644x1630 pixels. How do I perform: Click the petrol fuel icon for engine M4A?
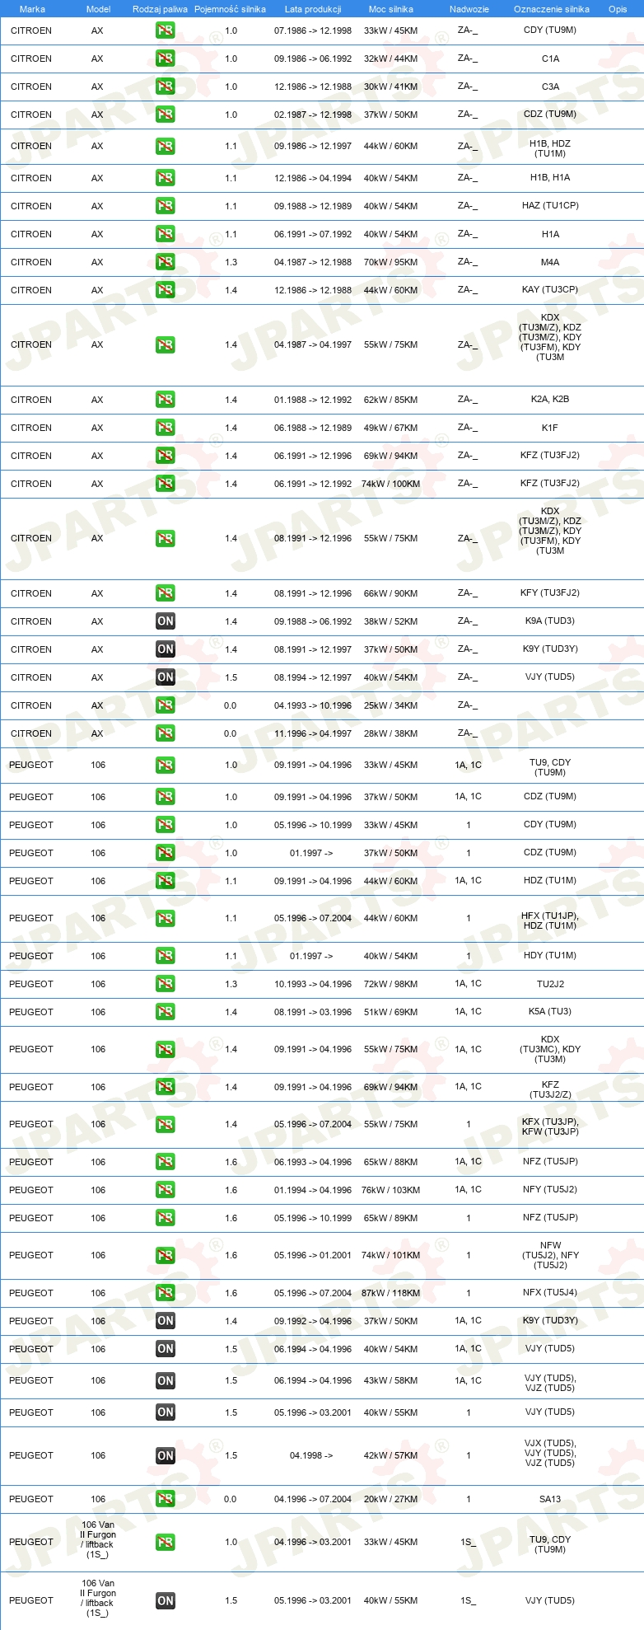point(166,262)
